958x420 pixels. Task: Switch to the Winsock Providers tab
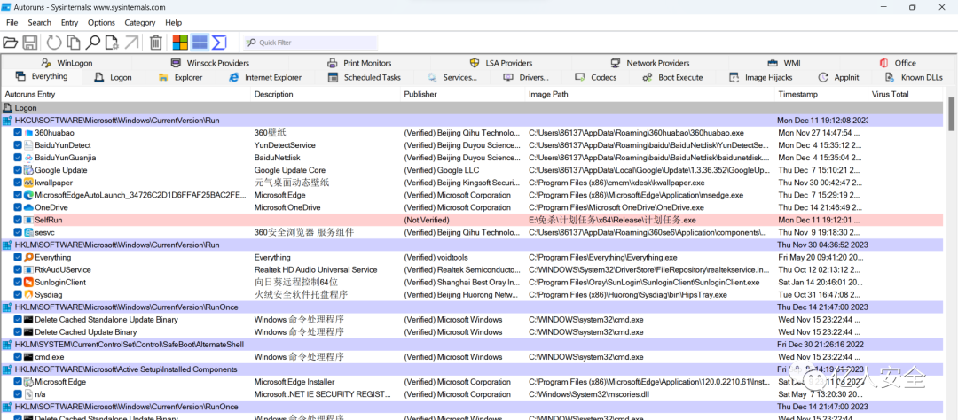[209, 63]
